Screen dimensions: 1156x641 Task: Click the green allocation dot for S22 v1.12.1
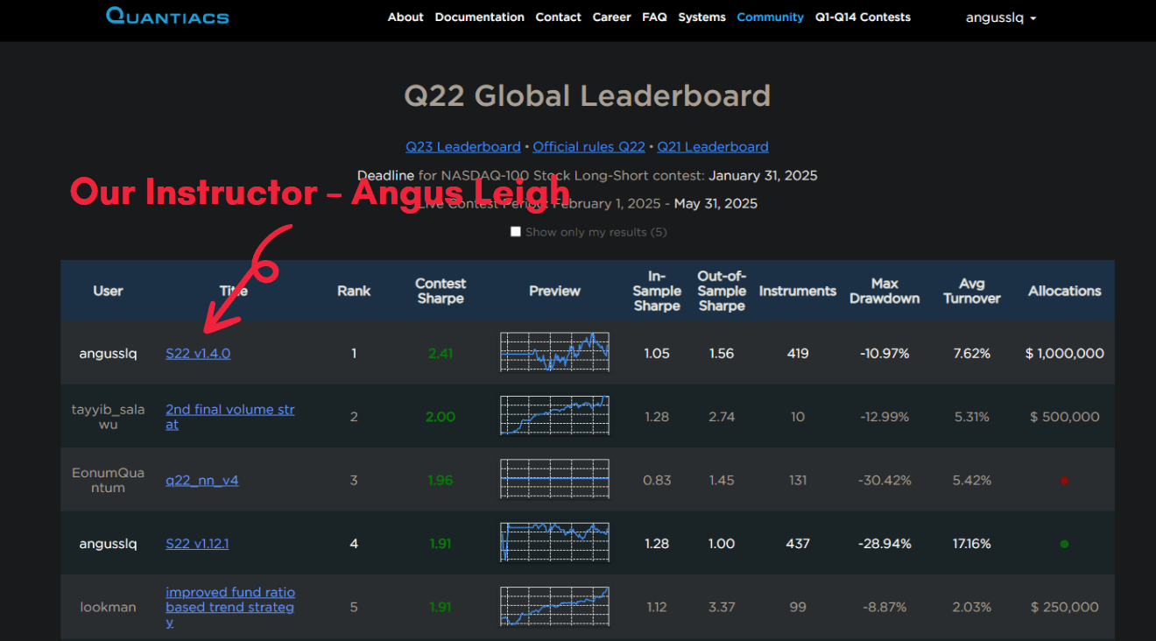tap(1064, 544)
